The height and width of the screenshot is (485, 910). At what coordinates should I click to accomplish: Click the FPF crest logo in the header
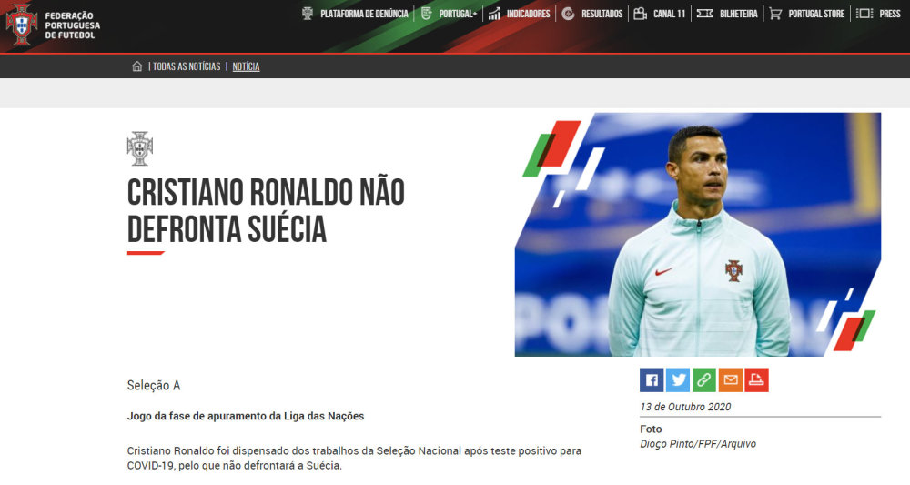tap(22, 25)
